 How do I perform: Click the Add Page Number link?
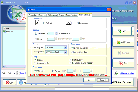(x=127, y=73)
